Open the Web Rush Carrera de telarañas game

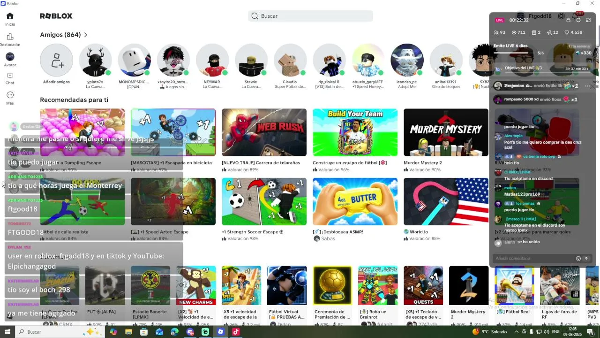click(264, 132)
